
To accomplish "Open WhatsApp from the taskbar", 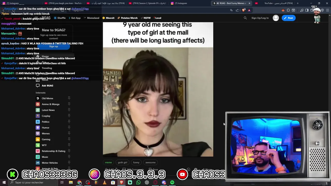I will (138, 182).
